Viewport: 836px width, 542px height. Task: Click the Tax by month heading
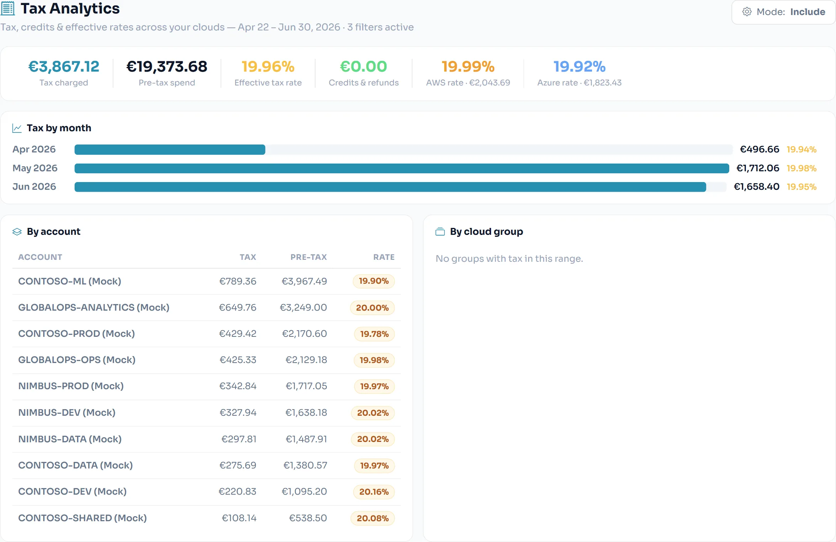click(59, 128)
